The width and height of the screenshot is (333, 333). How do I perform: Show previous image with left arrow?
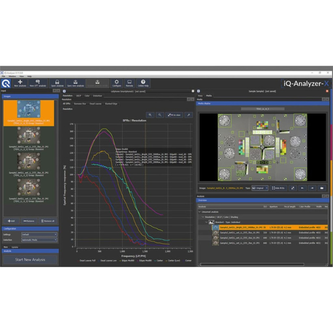[x=303, y=188]
